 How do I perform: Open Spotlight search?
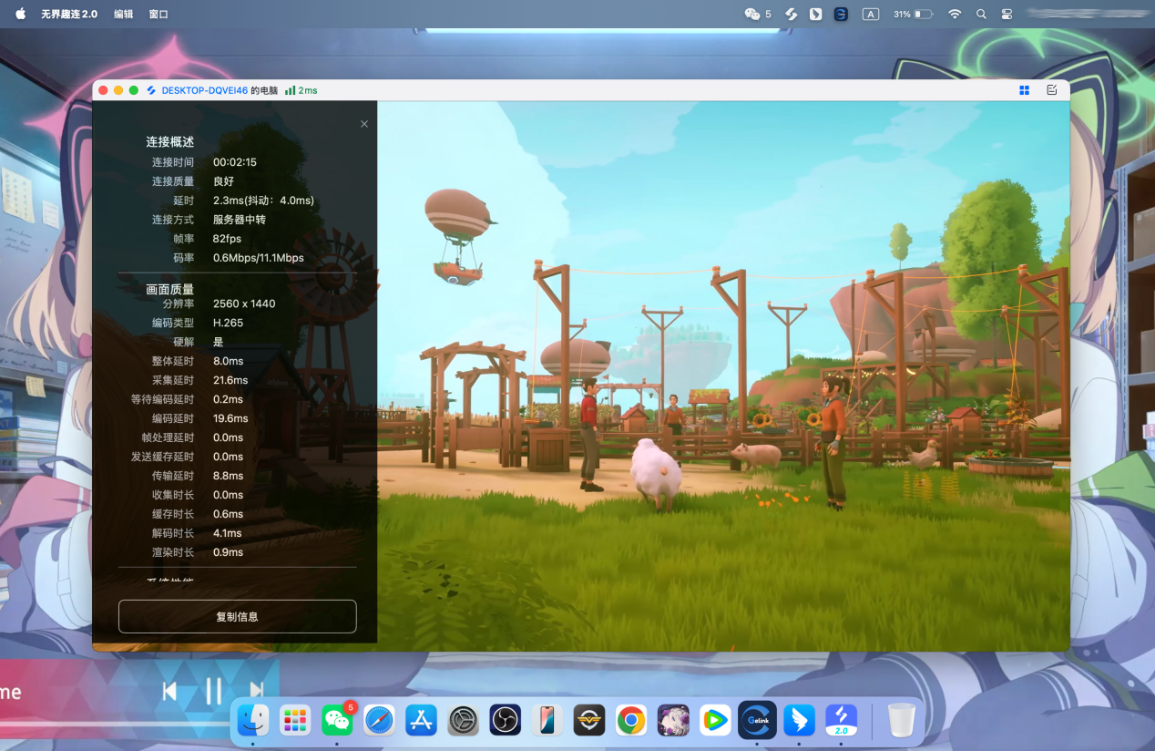click(x=981, y=15)
